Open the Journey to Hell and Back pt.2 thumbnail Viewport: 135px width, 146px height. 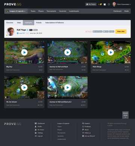click(67, 87)
